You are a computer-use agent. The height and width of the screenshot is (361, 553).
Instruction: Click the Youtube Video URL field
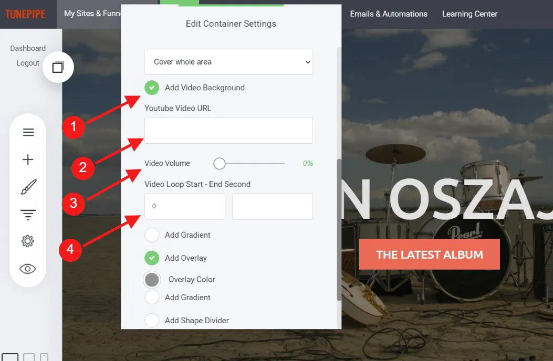(228, 131)
